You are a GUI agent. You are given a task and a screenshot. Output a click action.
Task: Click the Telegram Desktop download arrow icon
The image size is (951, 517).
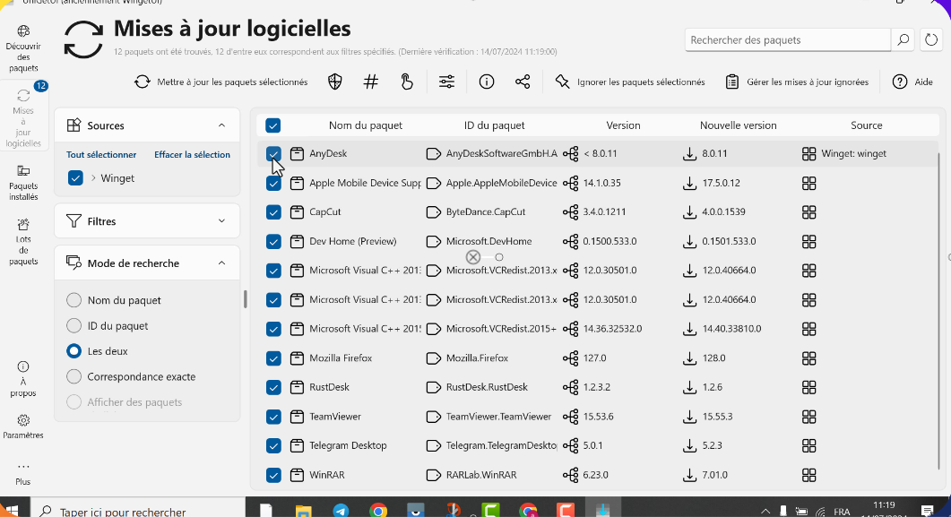click(689, 445)
